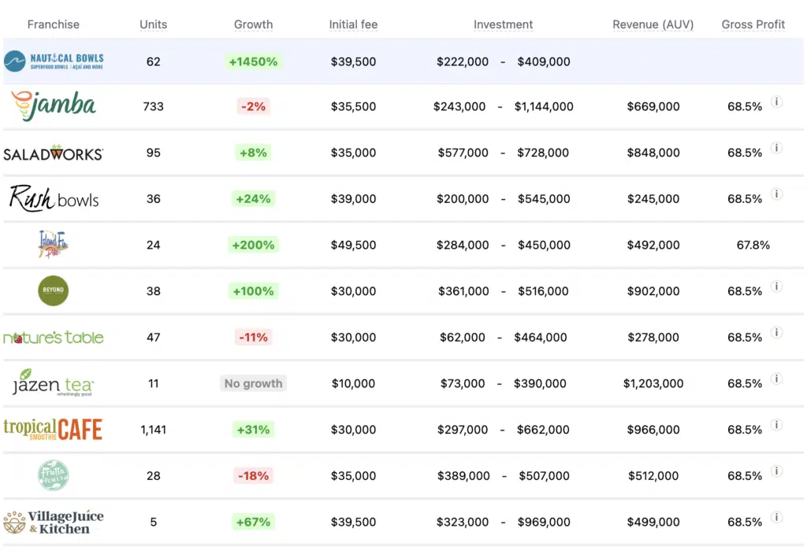Select the Jamba logo
This screenshot has height=554, width=807.
pyautogui.click(x=53, y=106)
